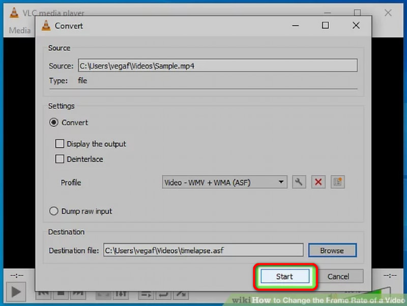Click the Stop playback icon

point(61,295)
